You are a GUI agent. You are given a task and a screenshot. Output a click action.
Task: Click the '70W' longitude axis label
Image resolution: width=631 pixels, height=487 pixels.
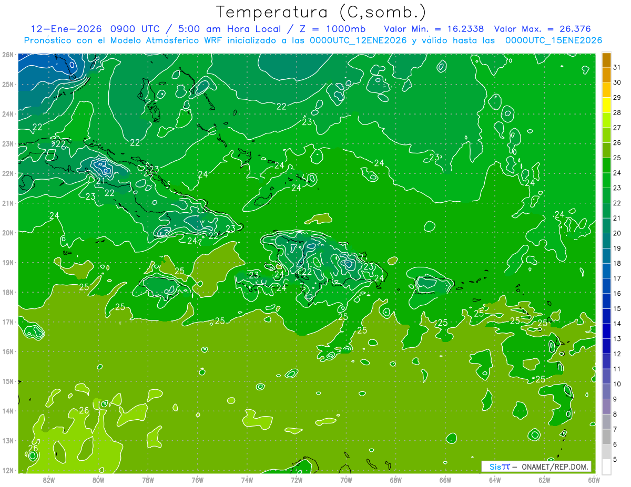[x=346, y=480]
